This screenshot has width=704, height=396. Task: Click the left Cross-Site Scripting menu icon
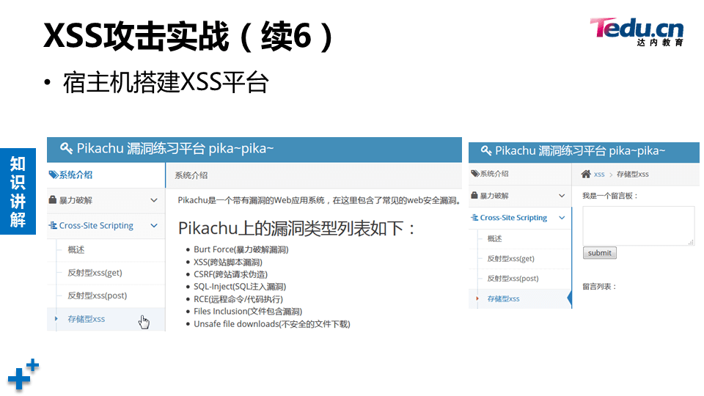[53, 225]
